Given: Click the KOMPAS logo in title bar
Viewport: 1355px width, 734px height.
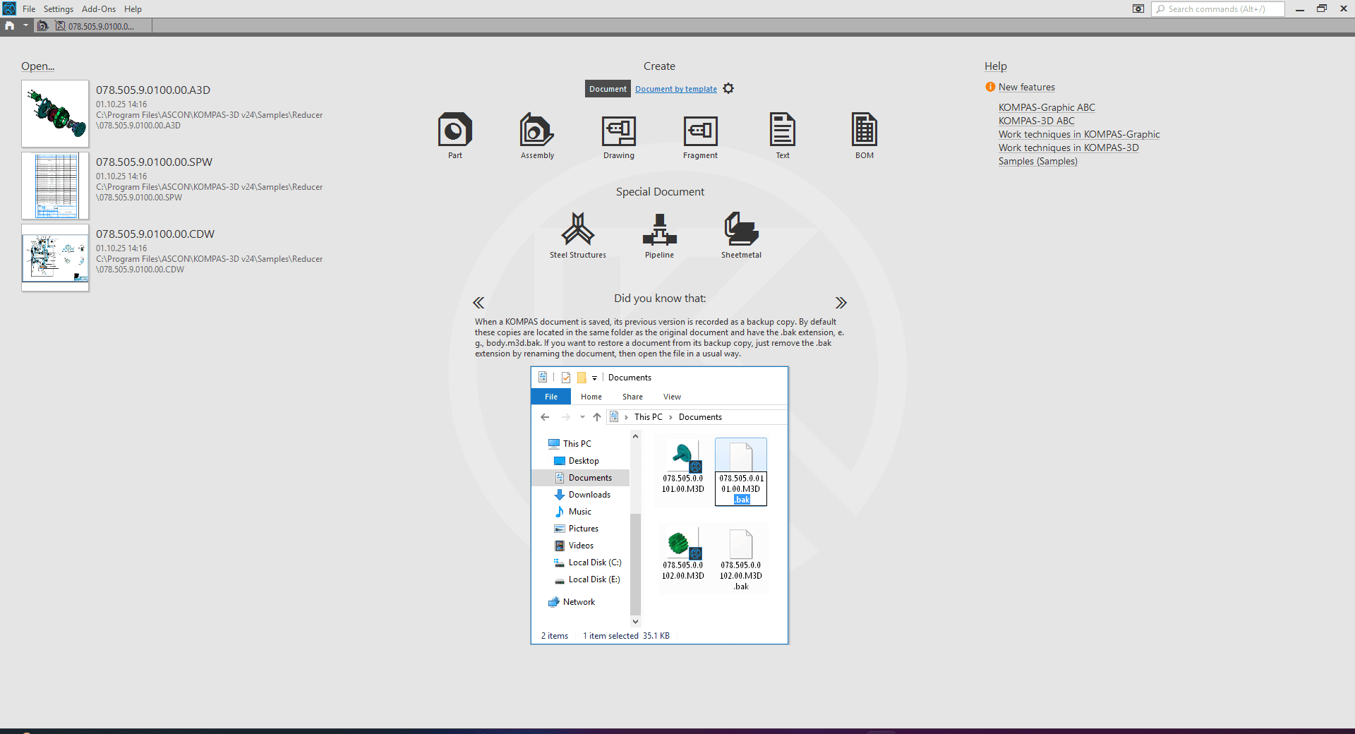Looking at the screenshot, I should (x=9, y=8).
